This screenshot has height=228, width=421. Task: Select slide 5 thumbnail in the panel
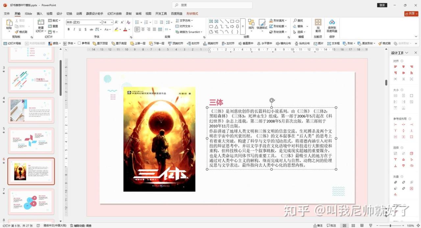[x=31, y=140]
